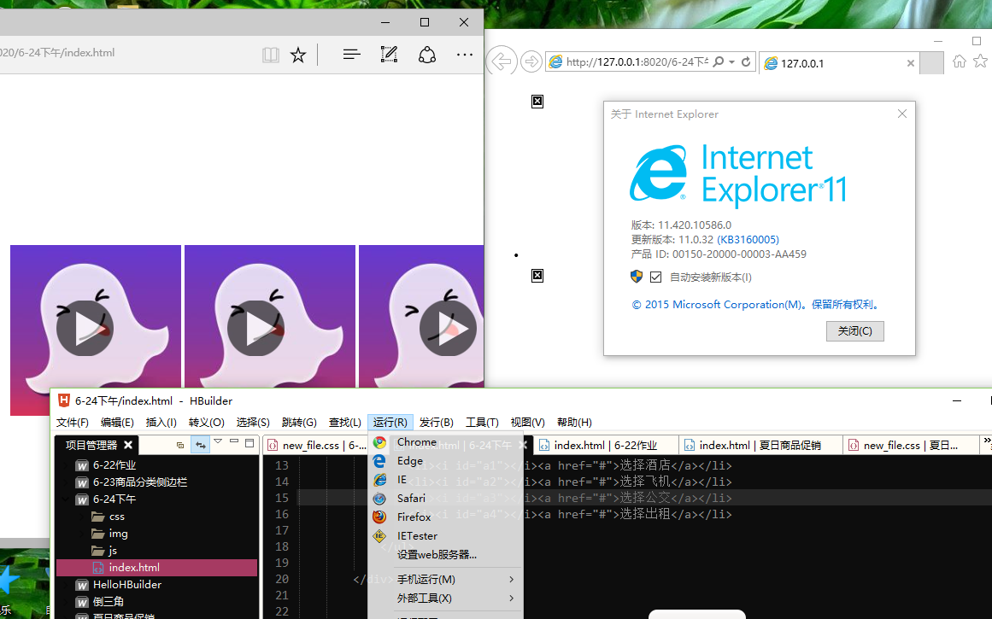The width and height of the screenshot is (992, 619).
Task: Open IE address bar autocomplete dropdown
Action: (x=732, y=62)
